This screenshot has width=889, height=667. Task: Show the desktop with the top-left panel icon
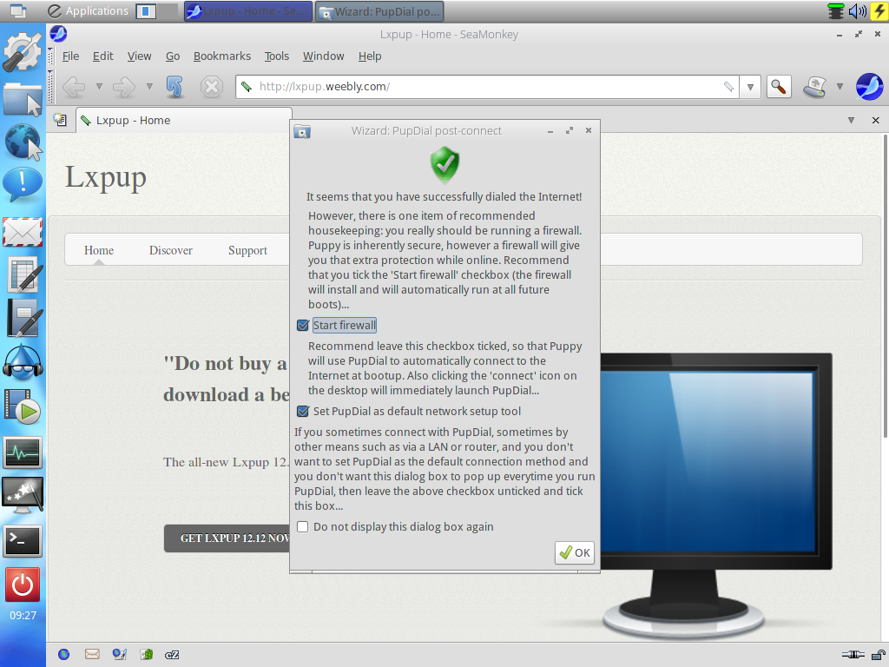click(18, 10)
